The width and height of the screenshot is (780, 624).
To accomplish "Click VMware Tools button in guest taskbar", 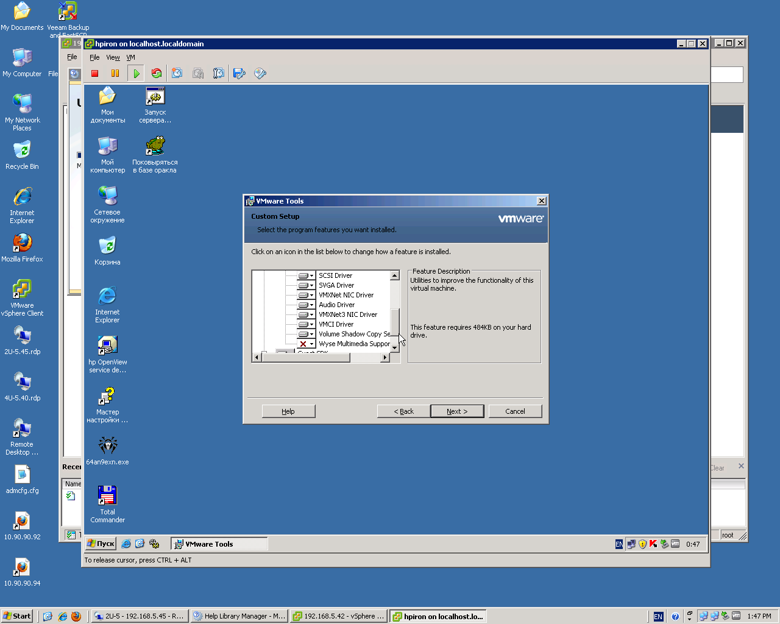I will point(219,544).
